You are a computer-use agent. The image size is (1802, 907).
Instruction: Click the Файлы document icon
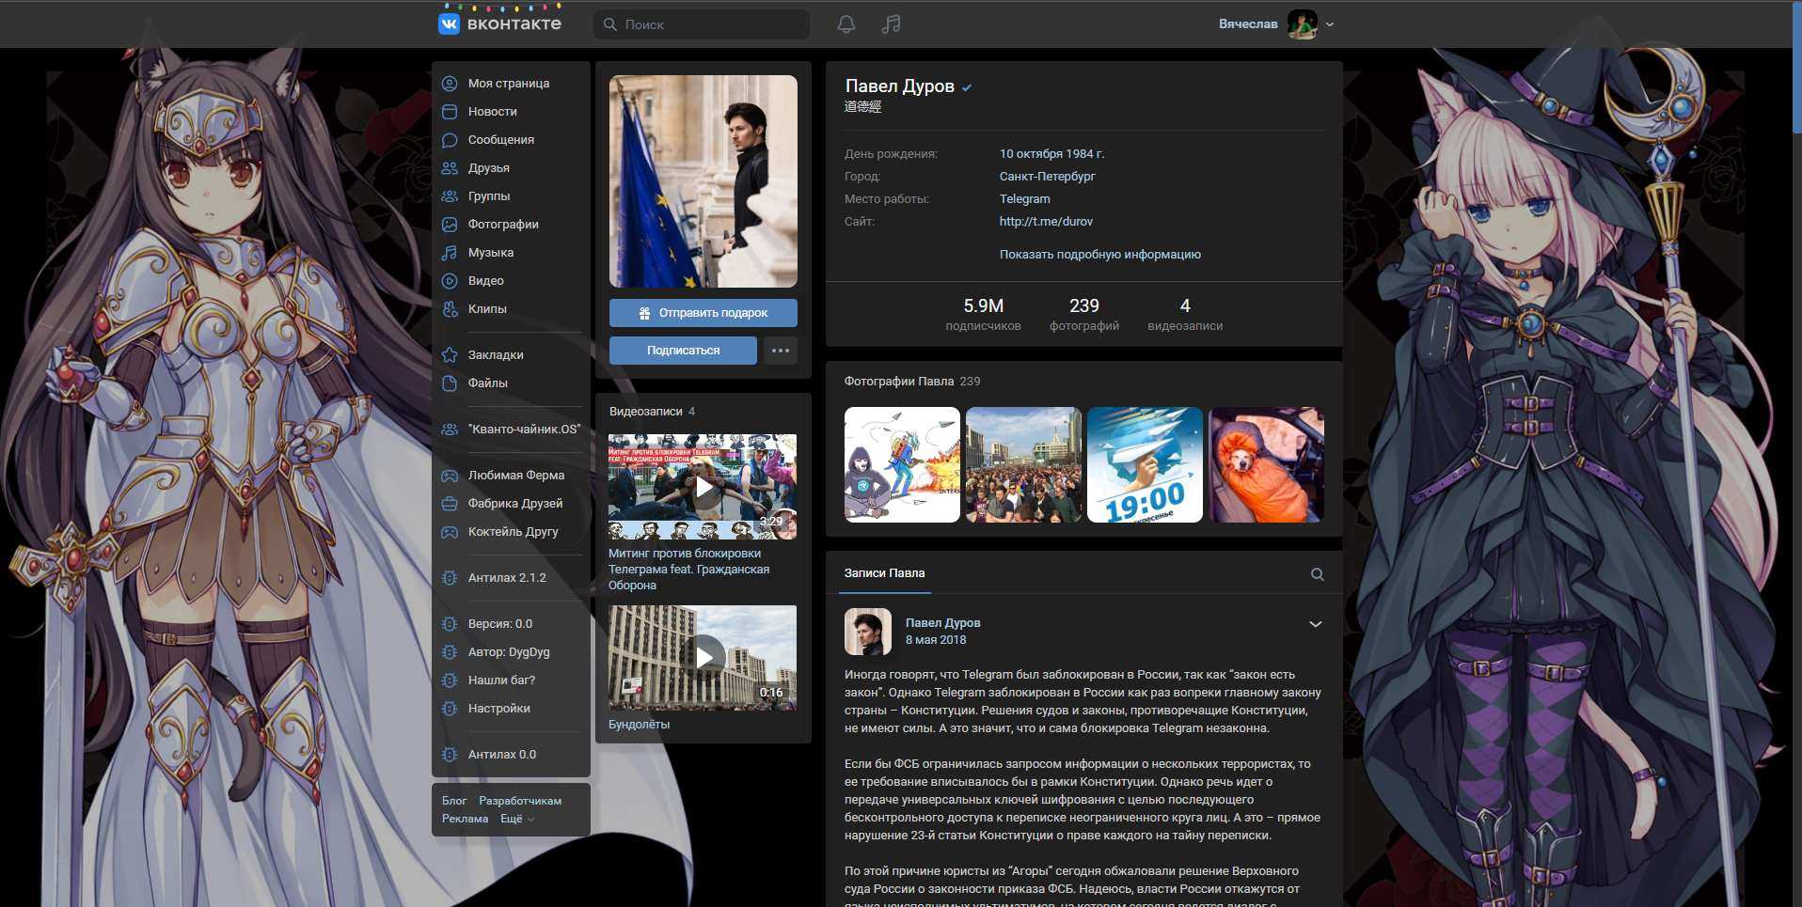[450, 383]
